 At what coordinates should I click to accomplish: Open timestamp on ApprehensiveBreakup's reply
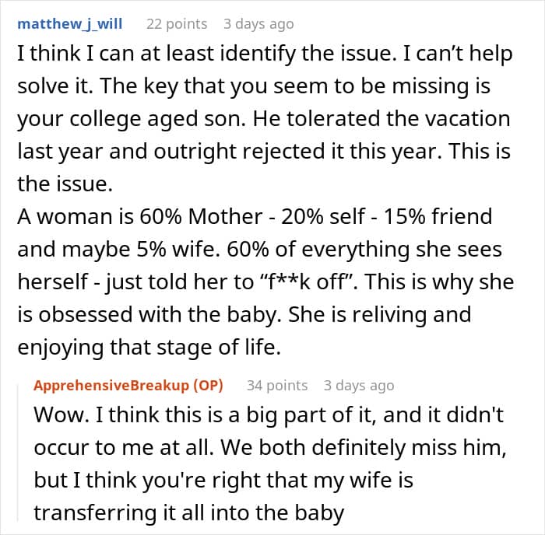pyautogui.click(x=359, y=385)
